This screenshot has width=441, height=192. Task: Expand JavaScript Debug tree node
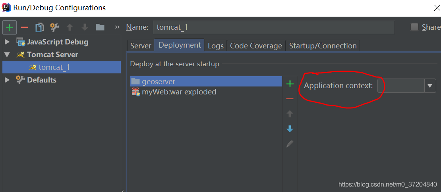[x=7, y=42]
